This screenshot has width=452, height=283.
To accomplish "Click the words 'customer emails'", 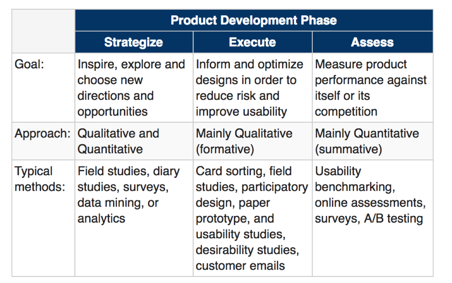I will tap(240, 266).
